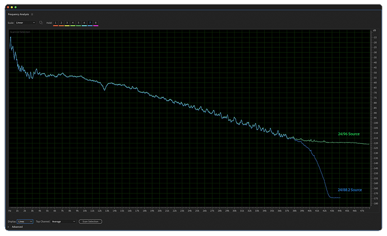The height and width of the screenshot is (236, 387).
Task: Click the yellow color swatch under Hold 3
Action: click(x=67, y=26)
